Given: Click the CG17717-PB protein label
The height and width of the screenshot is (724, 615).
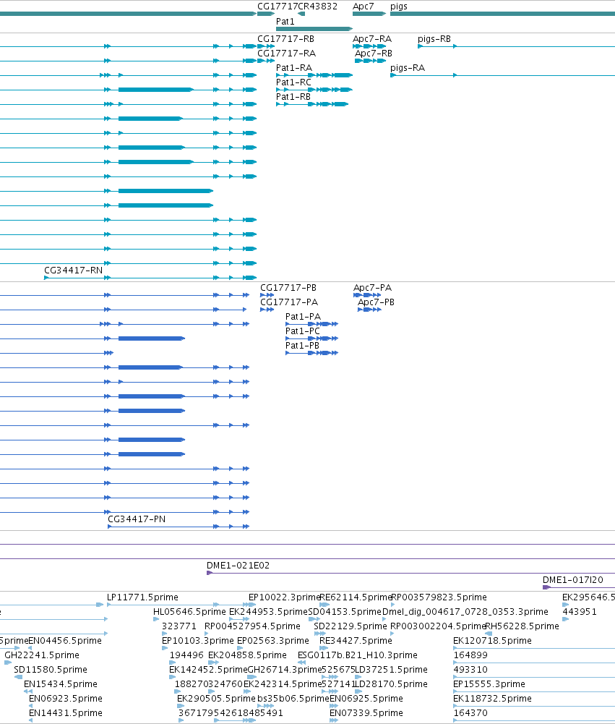Looking at the screenshot, I should tap(288, 288).
